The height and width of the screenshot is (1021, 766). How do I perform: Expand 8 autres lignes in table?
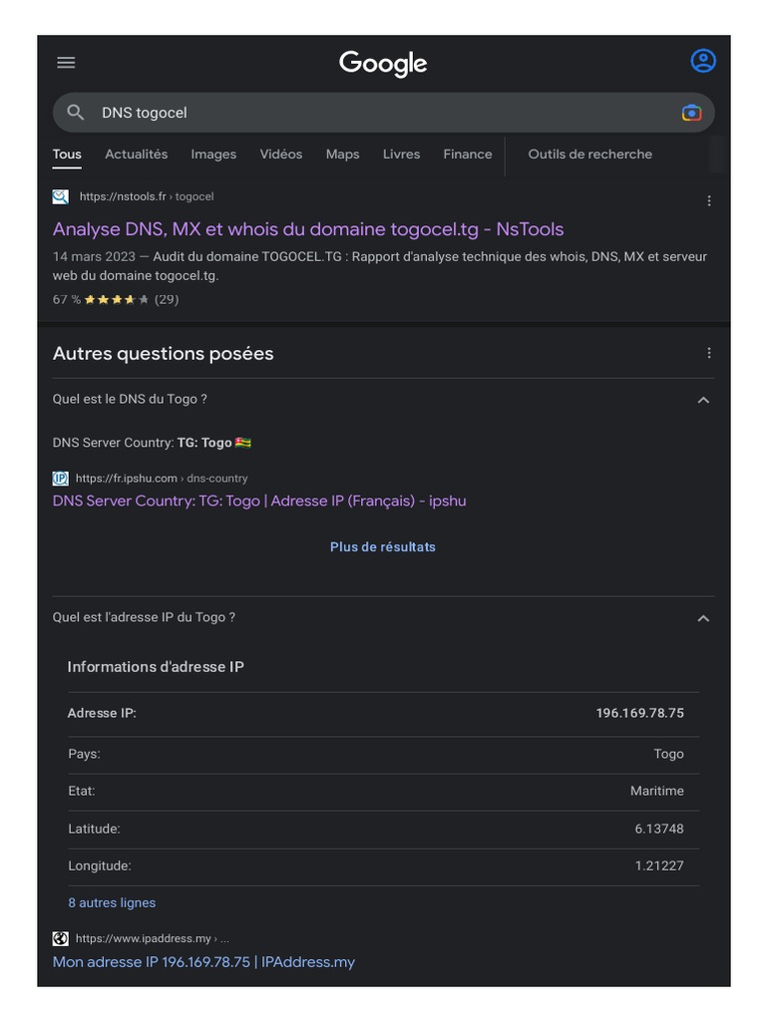tap(112, 902)
